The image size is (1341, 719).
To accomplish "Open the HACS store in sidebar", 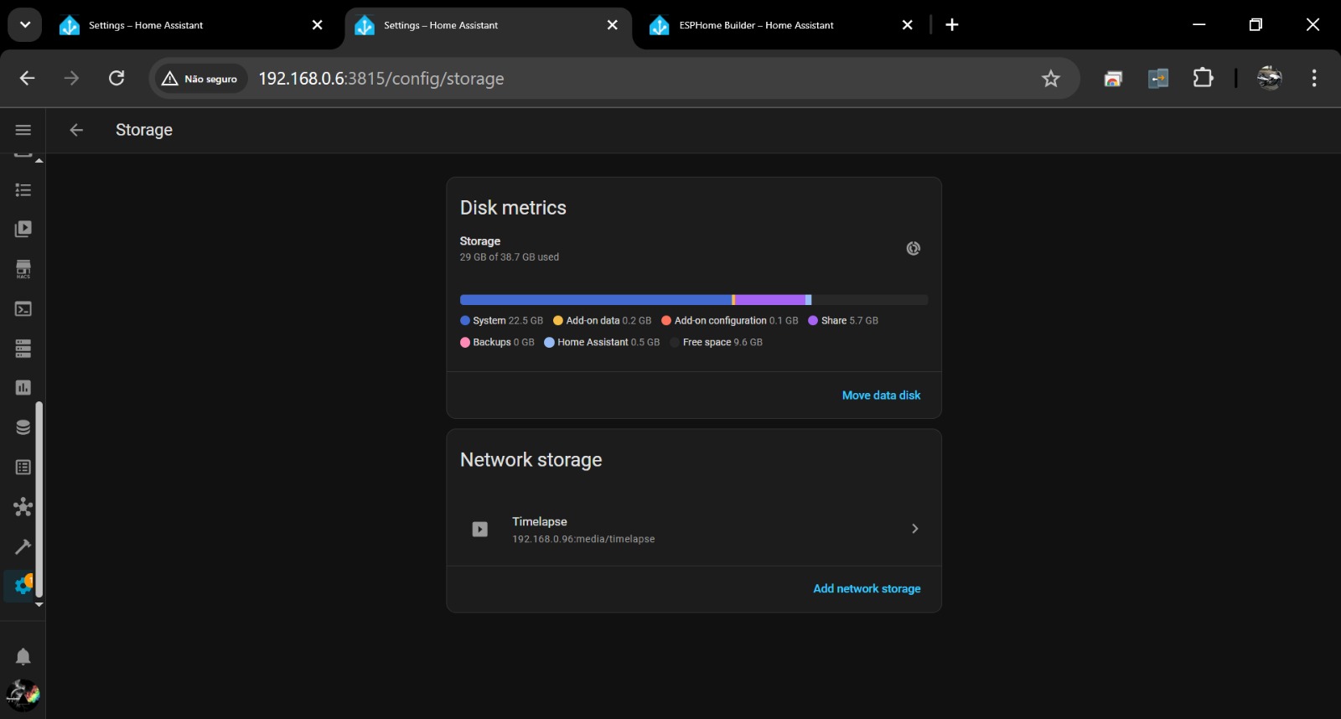I will pyautogui.click(x=23, y=269).
